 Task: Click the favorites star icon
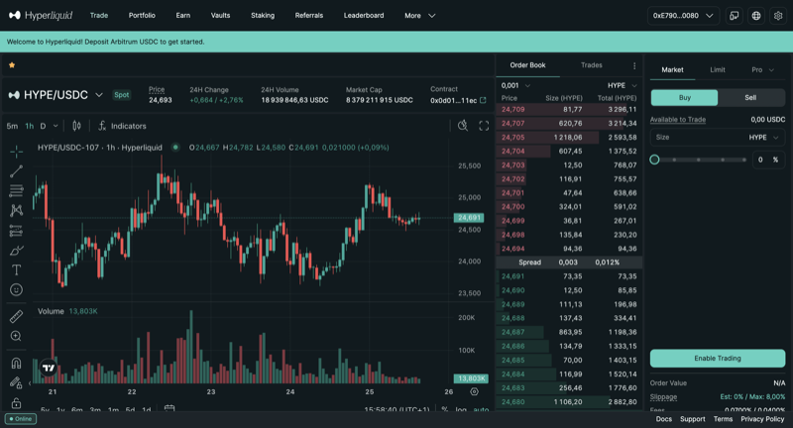tap(12, 65)
